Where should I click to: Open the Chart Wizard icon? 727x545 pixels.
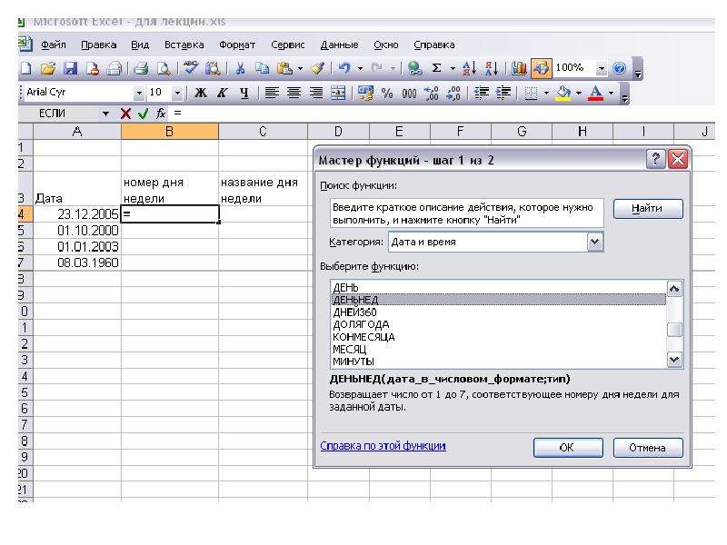(x=519, y=68)
